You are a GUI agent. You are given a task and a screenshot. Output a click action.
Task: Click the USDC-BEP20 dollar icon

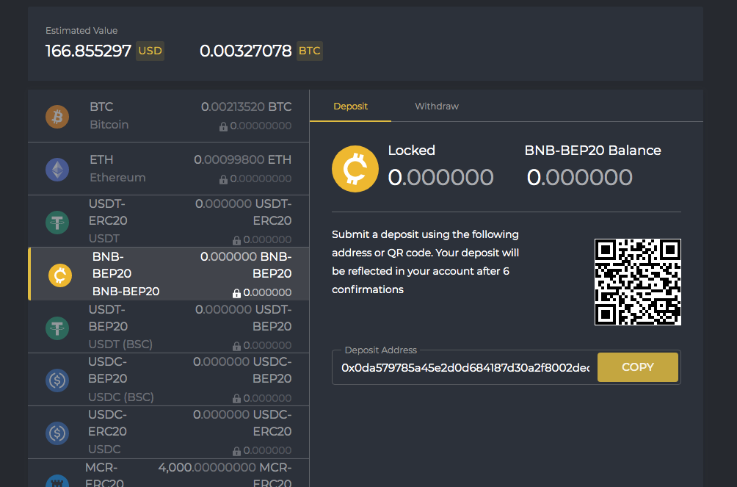[57, 380]
